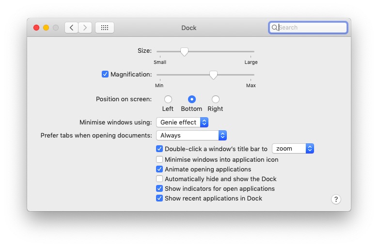Click the magnifying glass search icon
Viewport: 378px width, 247px height.
point(274,28)
